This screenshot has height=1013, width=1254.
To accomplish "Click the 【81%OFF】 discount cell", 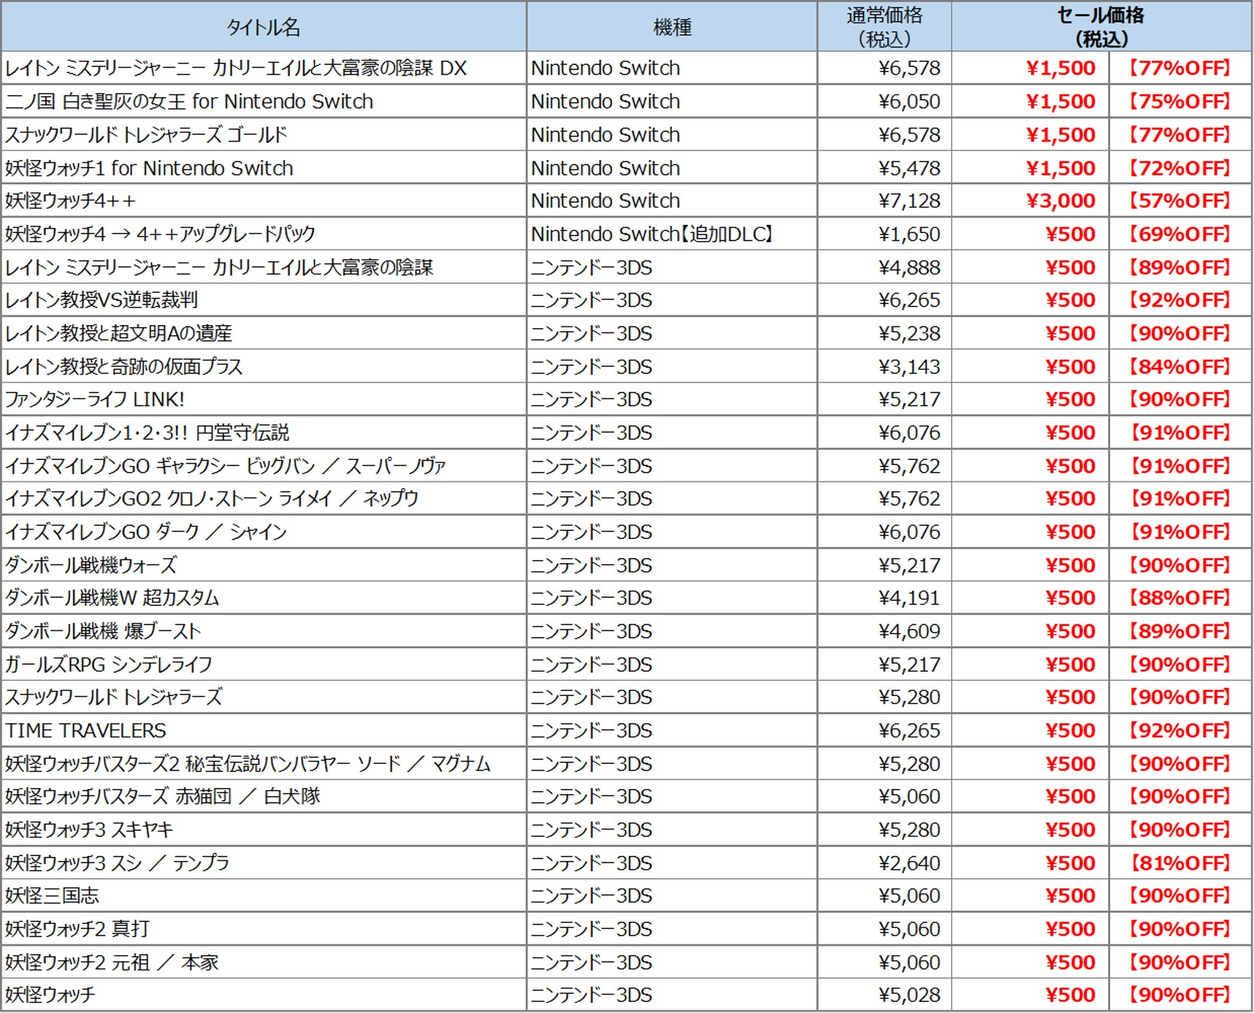I will point(1180,863).
